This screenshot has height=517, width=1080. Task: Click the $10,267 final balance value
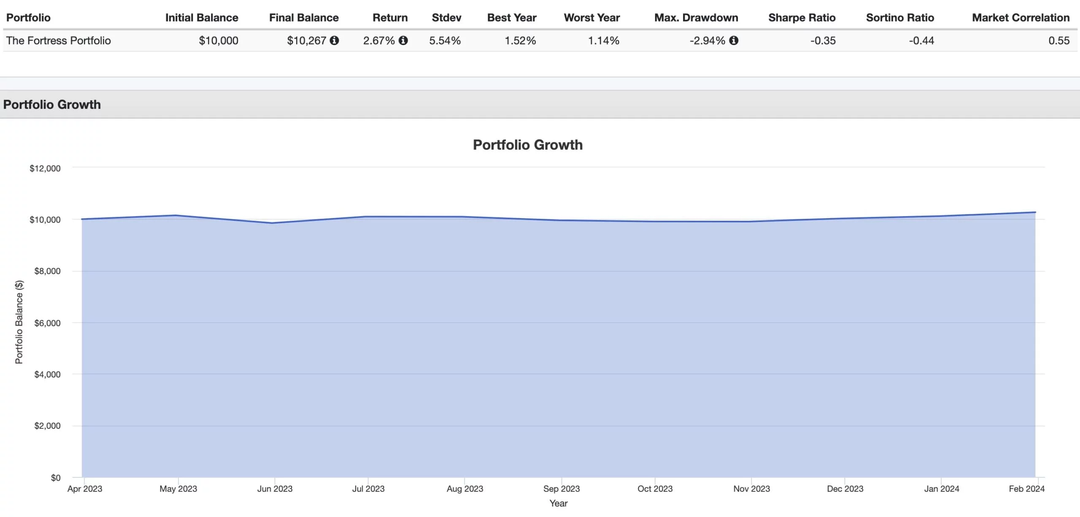307,40
